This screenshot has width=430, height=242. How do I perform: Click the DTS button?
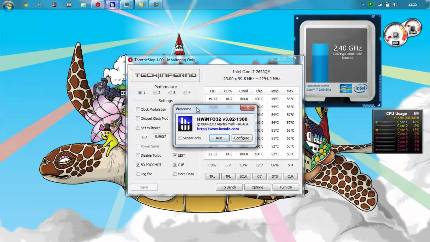tap(275, 176)
